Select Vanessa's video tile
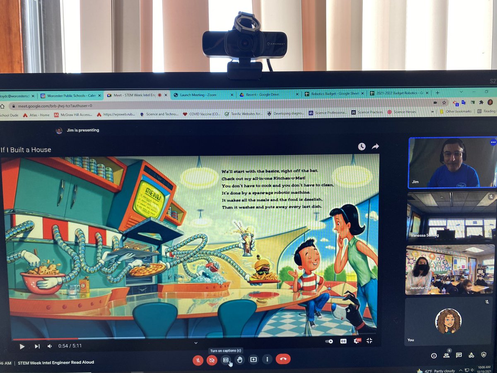Image resolution: width=497 pixels, height=373 pixels. pyautogui.click(x=451, y=216)
